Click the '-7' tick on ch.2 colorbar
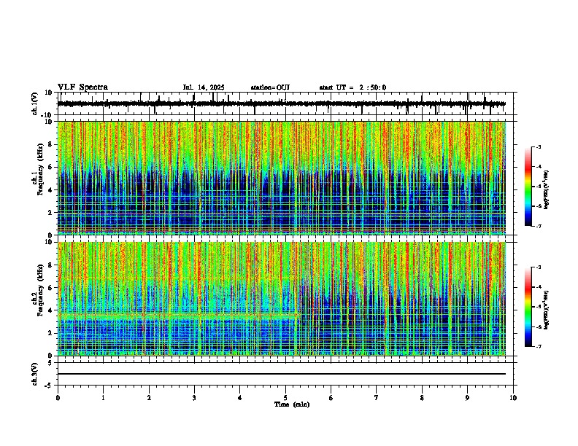The height and width of the screenshot is (446, 578). [538, 346]
